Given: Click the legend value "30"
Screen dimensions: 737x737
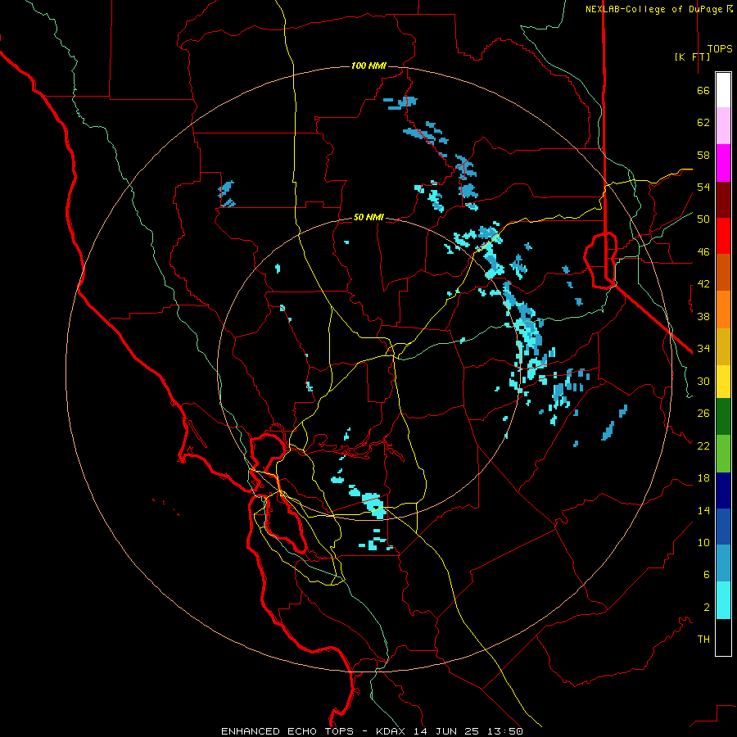Looking at the screenshot, I should point(703,381).
